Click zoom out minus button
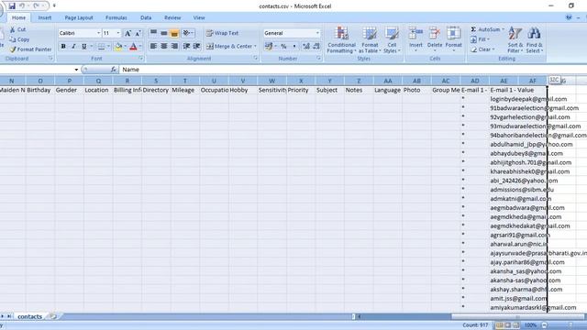Screen dimensions: 587x330 [x=544, y=325]
